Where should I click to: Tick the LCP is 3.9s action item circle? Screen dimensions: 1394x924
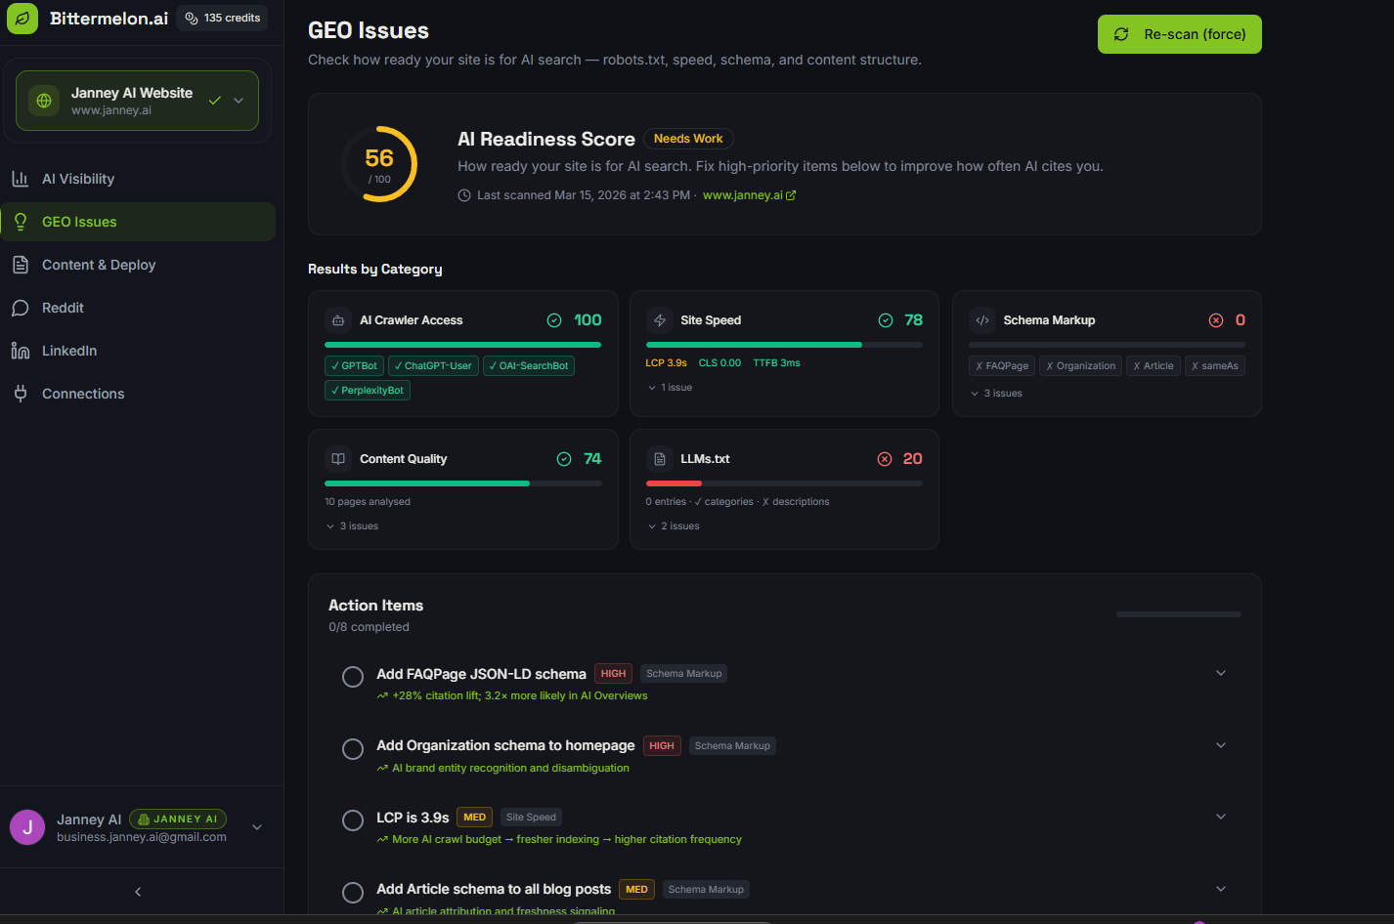pos(353,820)
